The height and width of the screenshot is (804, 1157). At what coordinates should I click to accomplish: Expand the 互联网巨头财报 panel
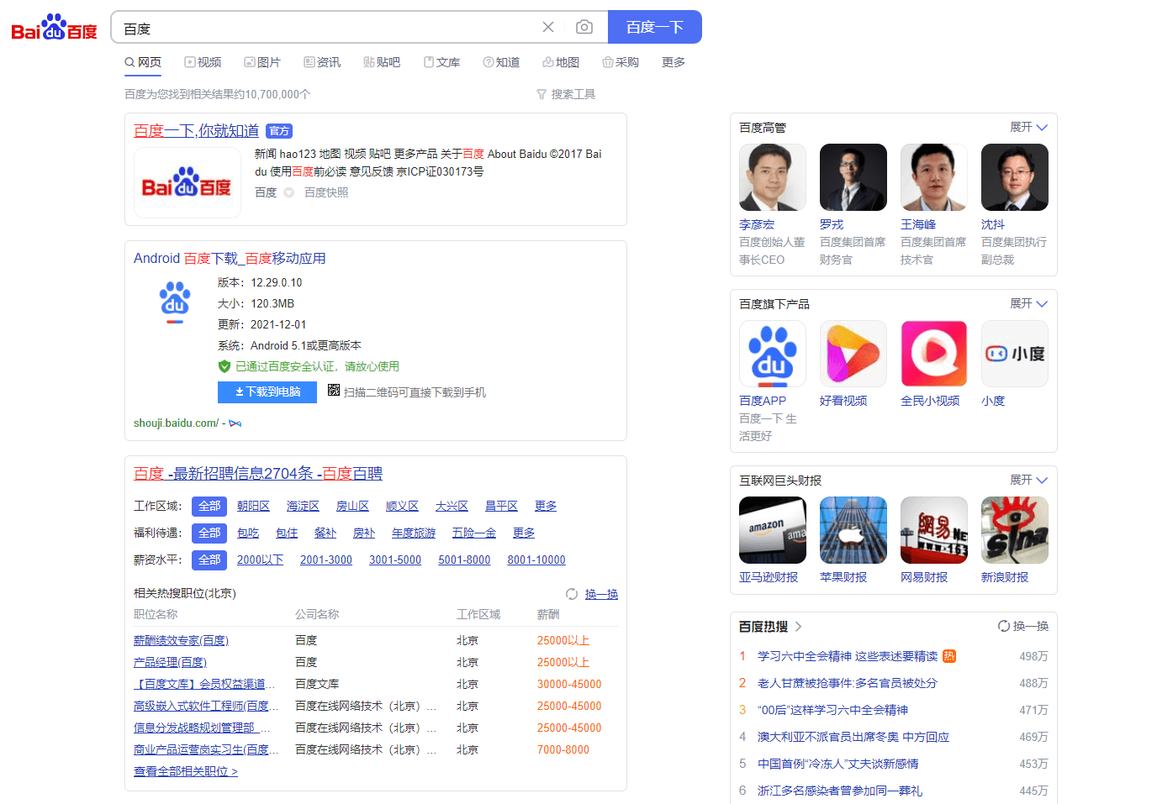click(1028, 480)
